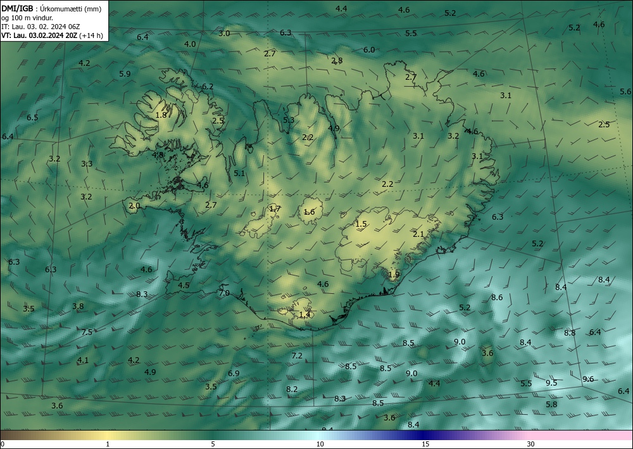Click the 8.2 value label

click(x=292, y=389)
